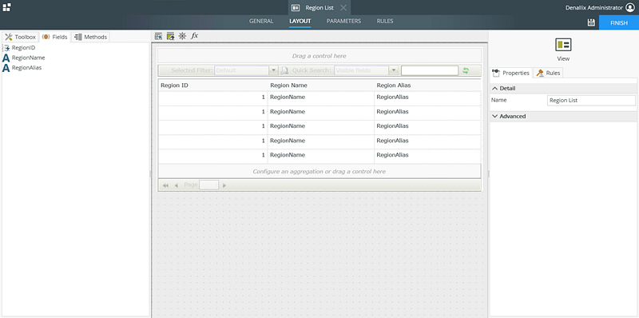
Task: Click the FINISH button
Action: click(x=619, y=23)
